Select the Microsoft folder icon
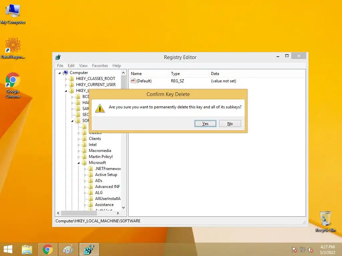Screen dimensions: 342x256 (84, 163)
